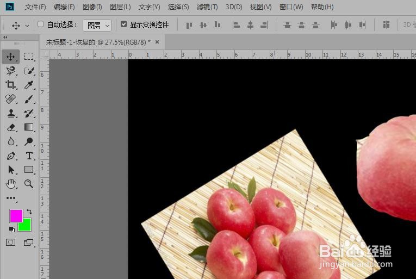Align top edges of layers

(x=189, y=25)
